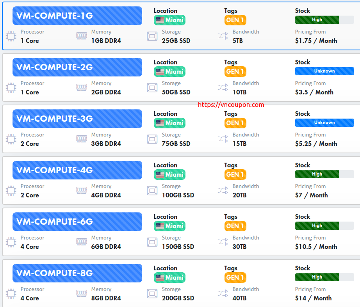The image size is (360, 307).
Task: Click the Miami location badge on VM-COMPUTE-1G
Action: 169,20
